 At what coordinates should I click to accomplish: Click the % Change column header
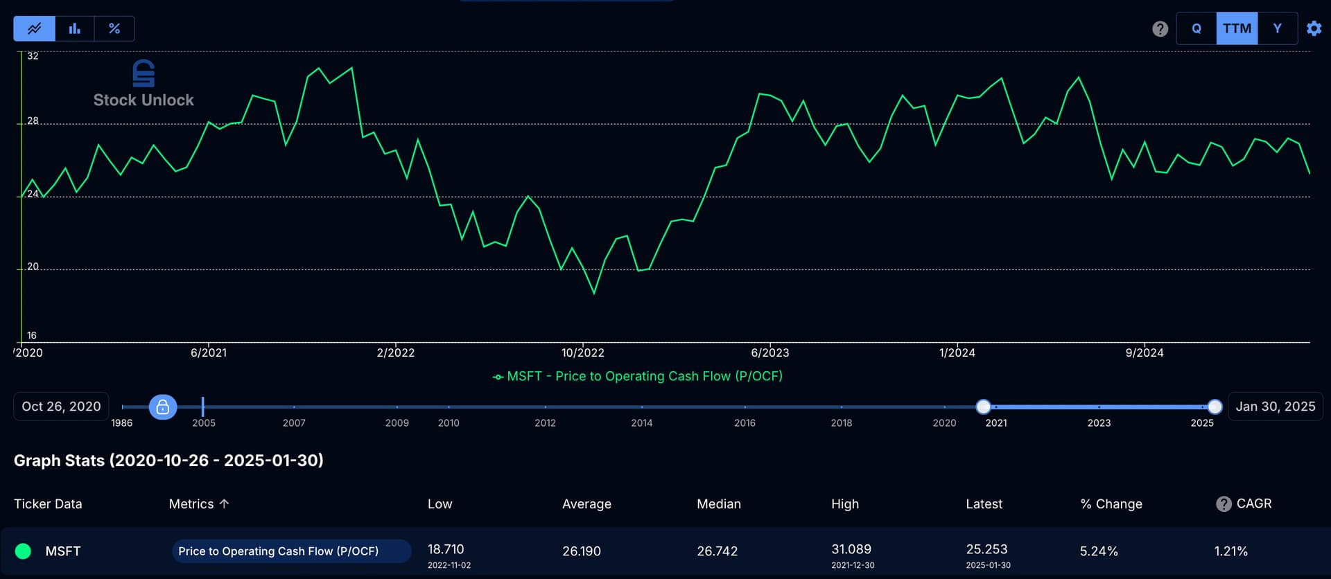tap(1111, 504)
